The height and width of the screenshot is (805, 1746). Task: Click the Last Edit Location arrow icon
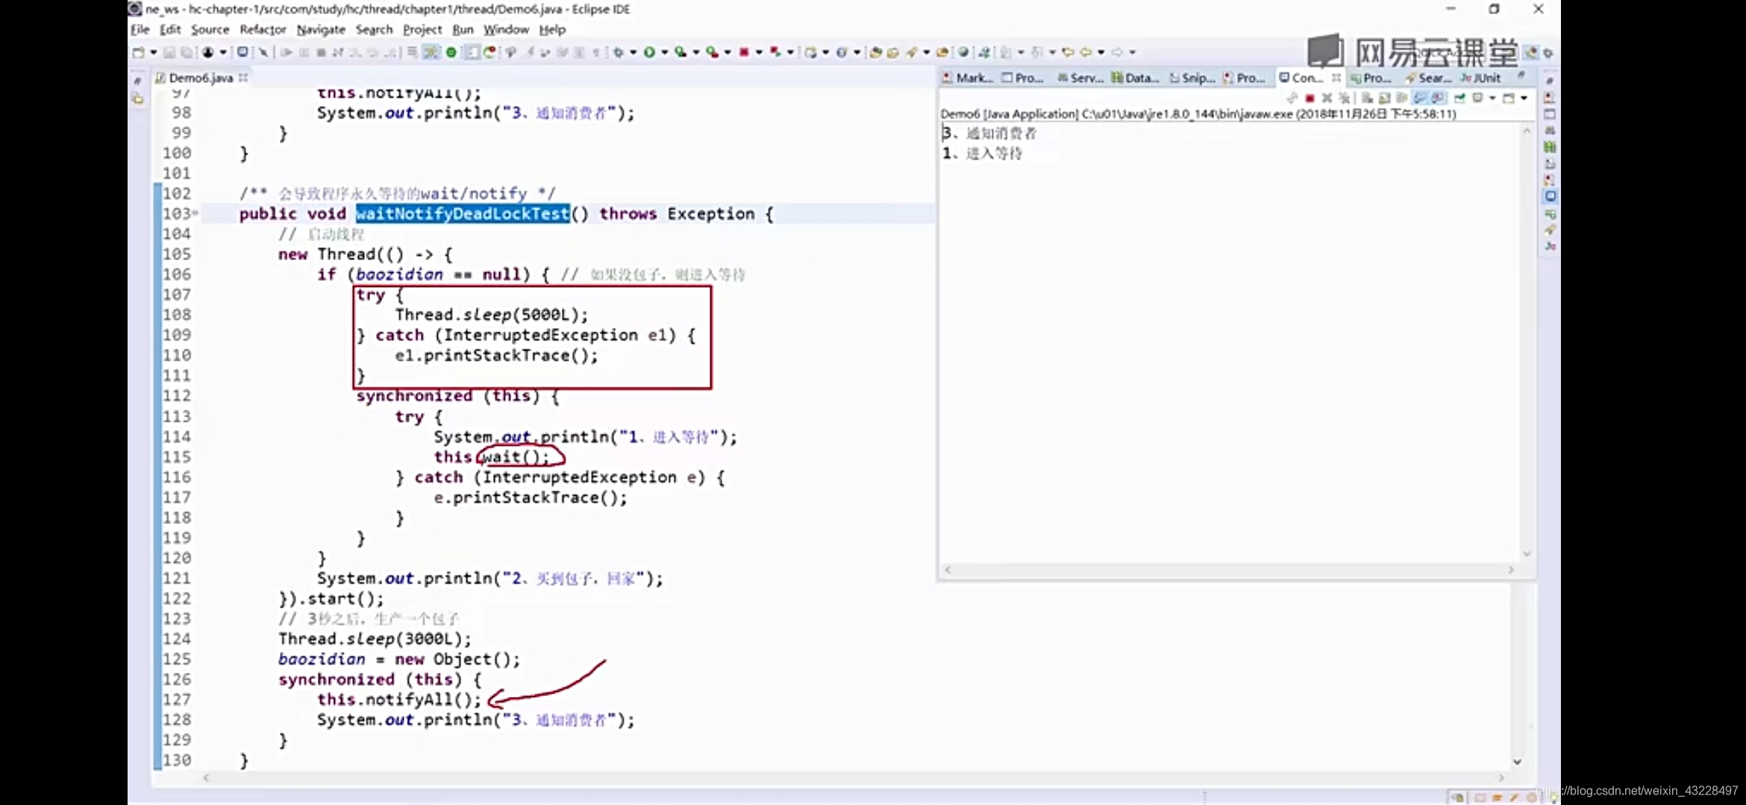(1068, 52)
